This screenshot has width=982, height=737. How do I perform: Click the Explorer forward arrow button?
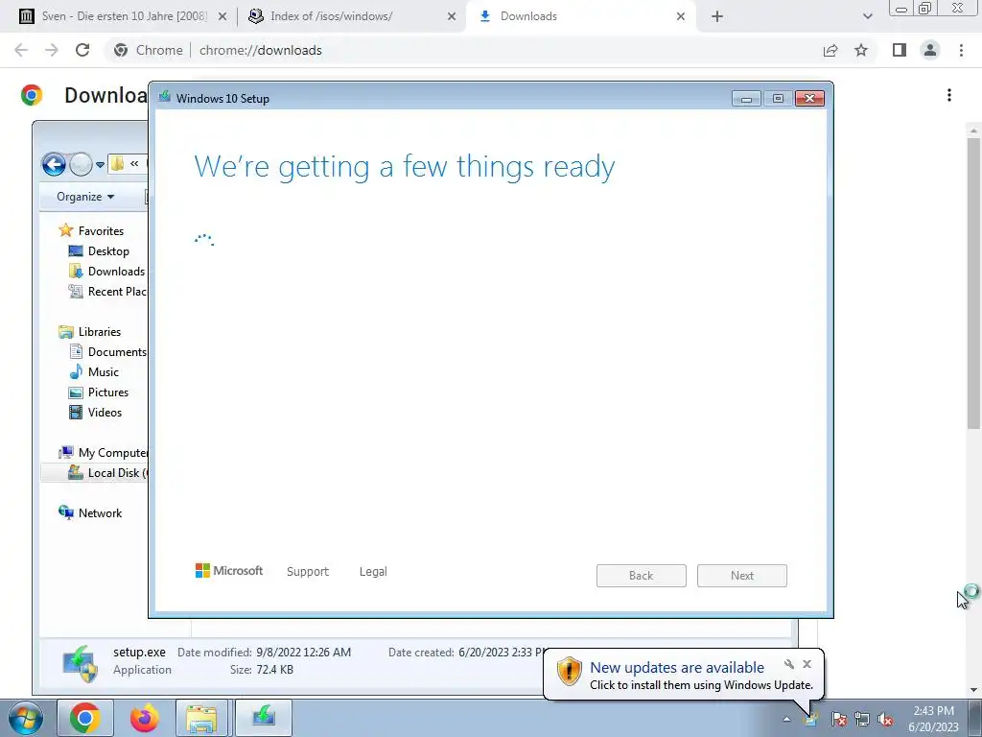81,165
